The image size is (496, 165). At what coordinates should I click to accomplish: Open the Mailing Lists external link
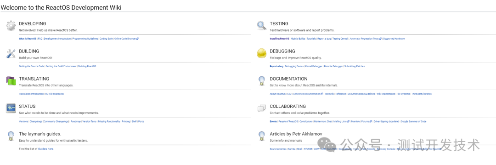click(342, 121)
